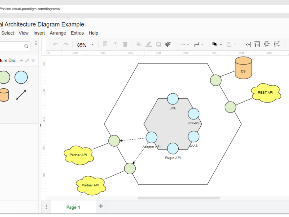Open the Arrange menu
This screenshot has width=289, height=217.
click(x=58, y=33)
